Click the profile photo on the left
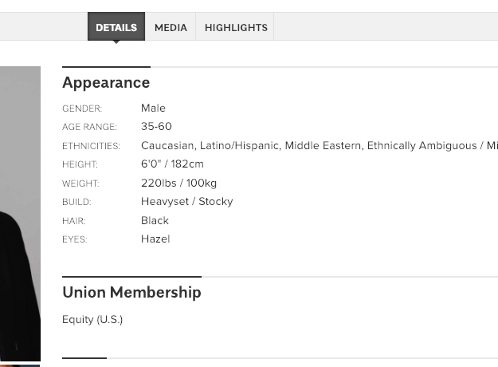 tap(20, 214)
